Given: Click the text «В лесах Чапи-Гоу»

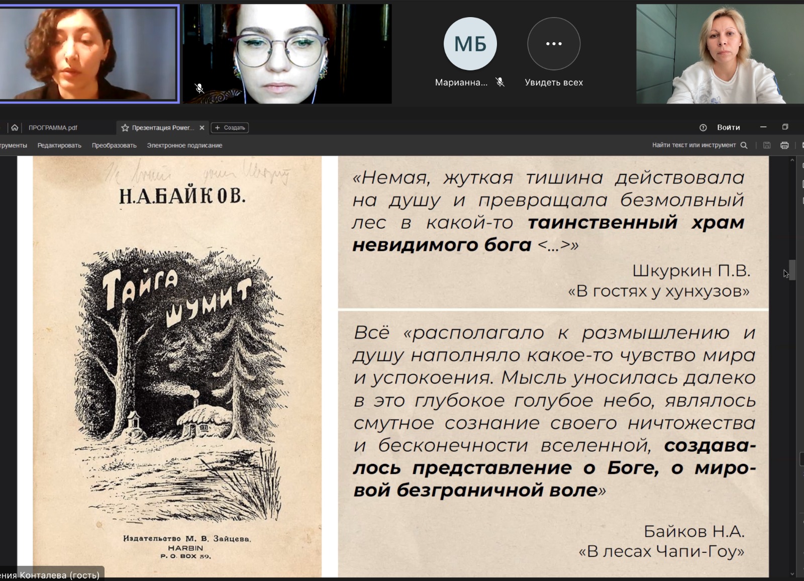Looking at the screenshot, I should click(x=661, y=551).
